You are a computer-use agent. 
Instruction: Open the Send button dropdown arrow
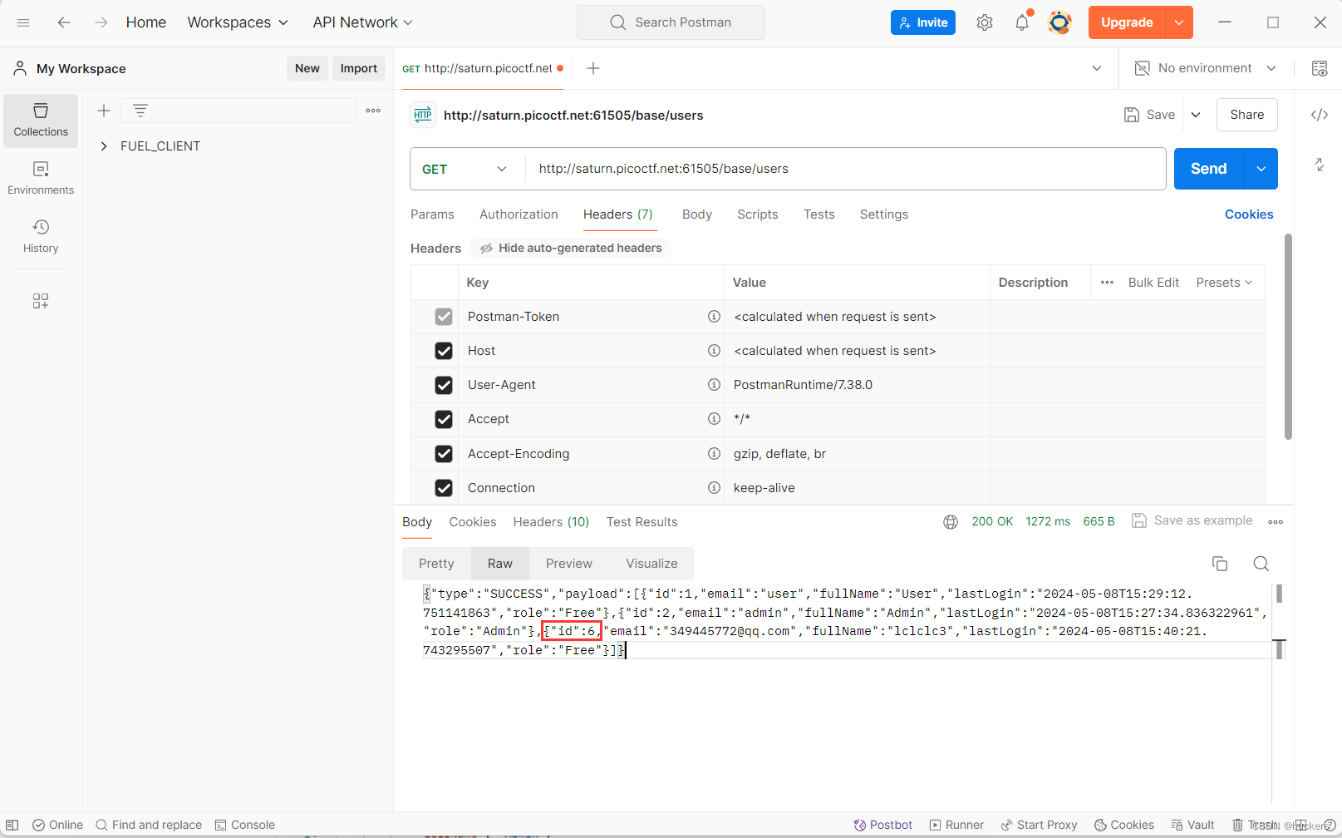click(1261, 169)
